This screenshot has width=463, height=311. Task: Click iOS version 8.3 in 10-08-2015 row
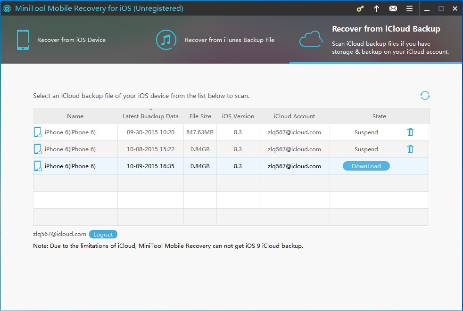pyautogui.click(x=238, y=149)
